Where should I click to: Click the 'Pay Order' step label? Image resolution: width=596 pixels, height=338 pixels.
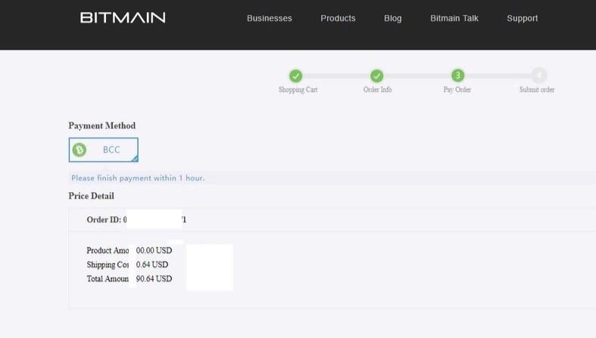[x=457, y=89]
